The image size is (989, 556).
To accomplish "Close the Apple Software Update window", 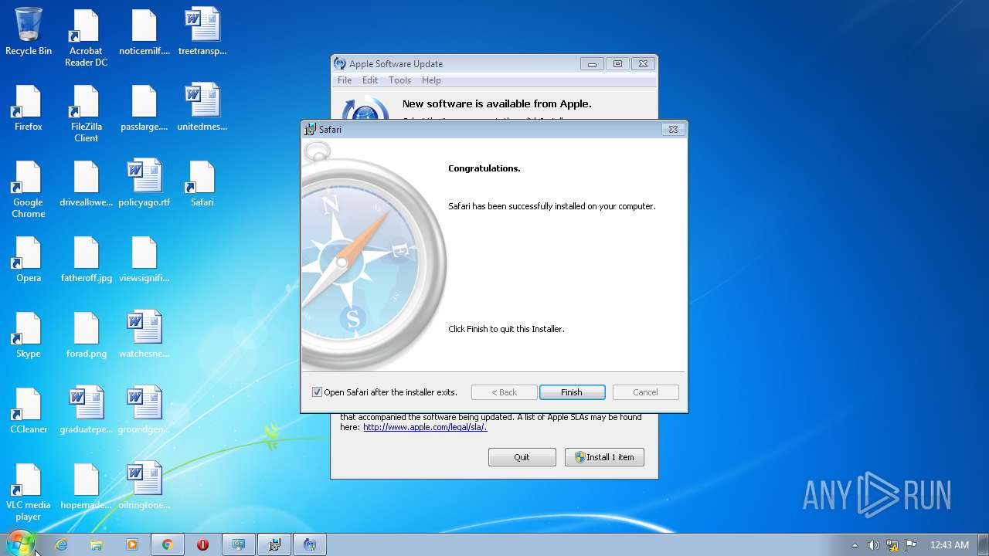I will (642, 64).
